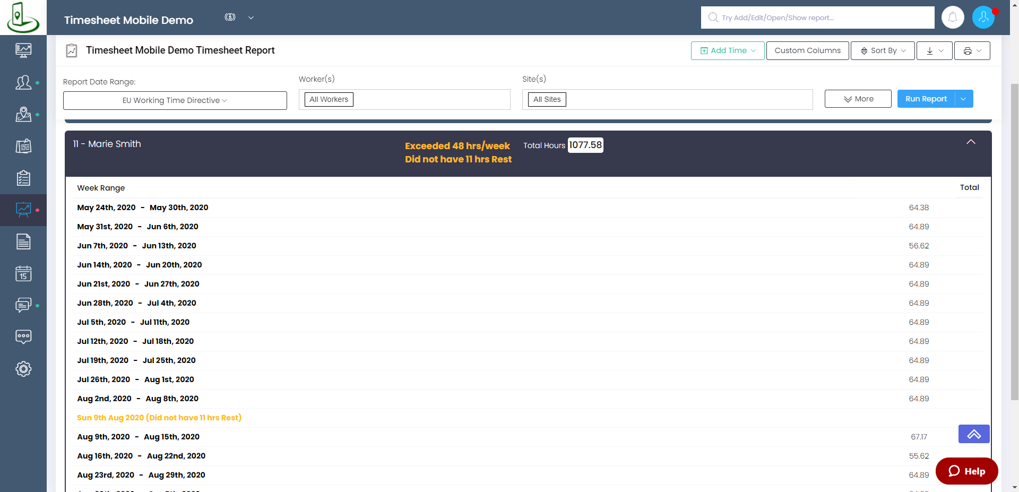
Task: Click the notifications bell icon
Action: (x=953, y=18)
